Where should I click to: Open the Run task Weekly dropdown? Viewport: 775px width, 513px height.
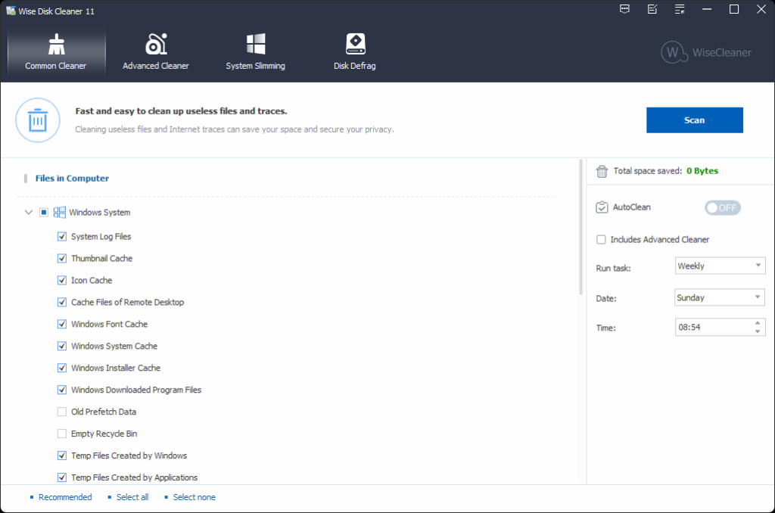click(721, 266)
